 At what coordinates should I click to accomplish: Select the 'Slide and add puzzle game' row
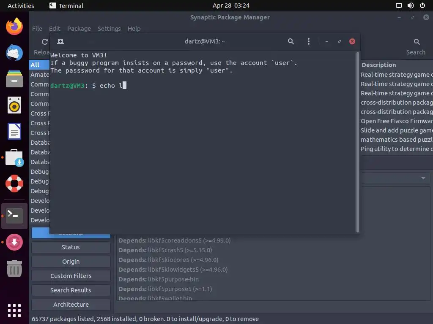click(x=397, y=130)
